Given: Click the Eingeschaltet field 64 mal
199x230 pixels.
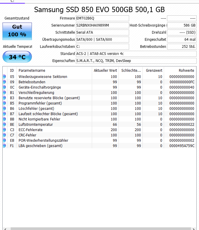Looking at the screenshot, I should pyautogui.click(x=182, y=40).
